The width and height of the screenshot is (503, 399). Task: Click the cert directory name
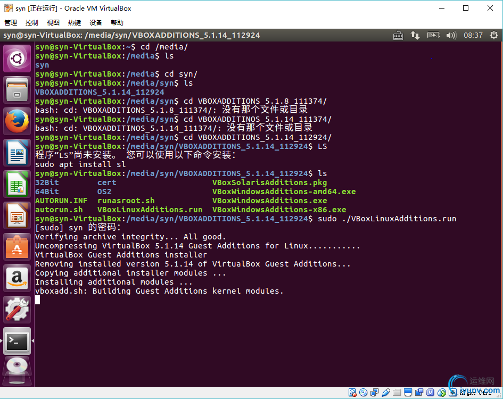pyautogui.click(x=107, y=182)
